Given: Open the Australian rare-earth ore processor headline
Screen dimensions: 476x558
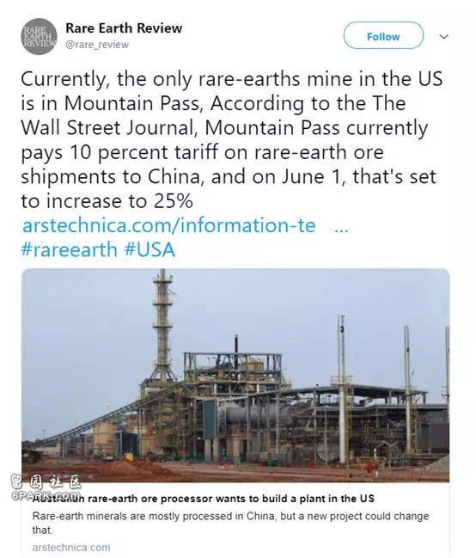Looking at the screenshot, I should 203,498.
